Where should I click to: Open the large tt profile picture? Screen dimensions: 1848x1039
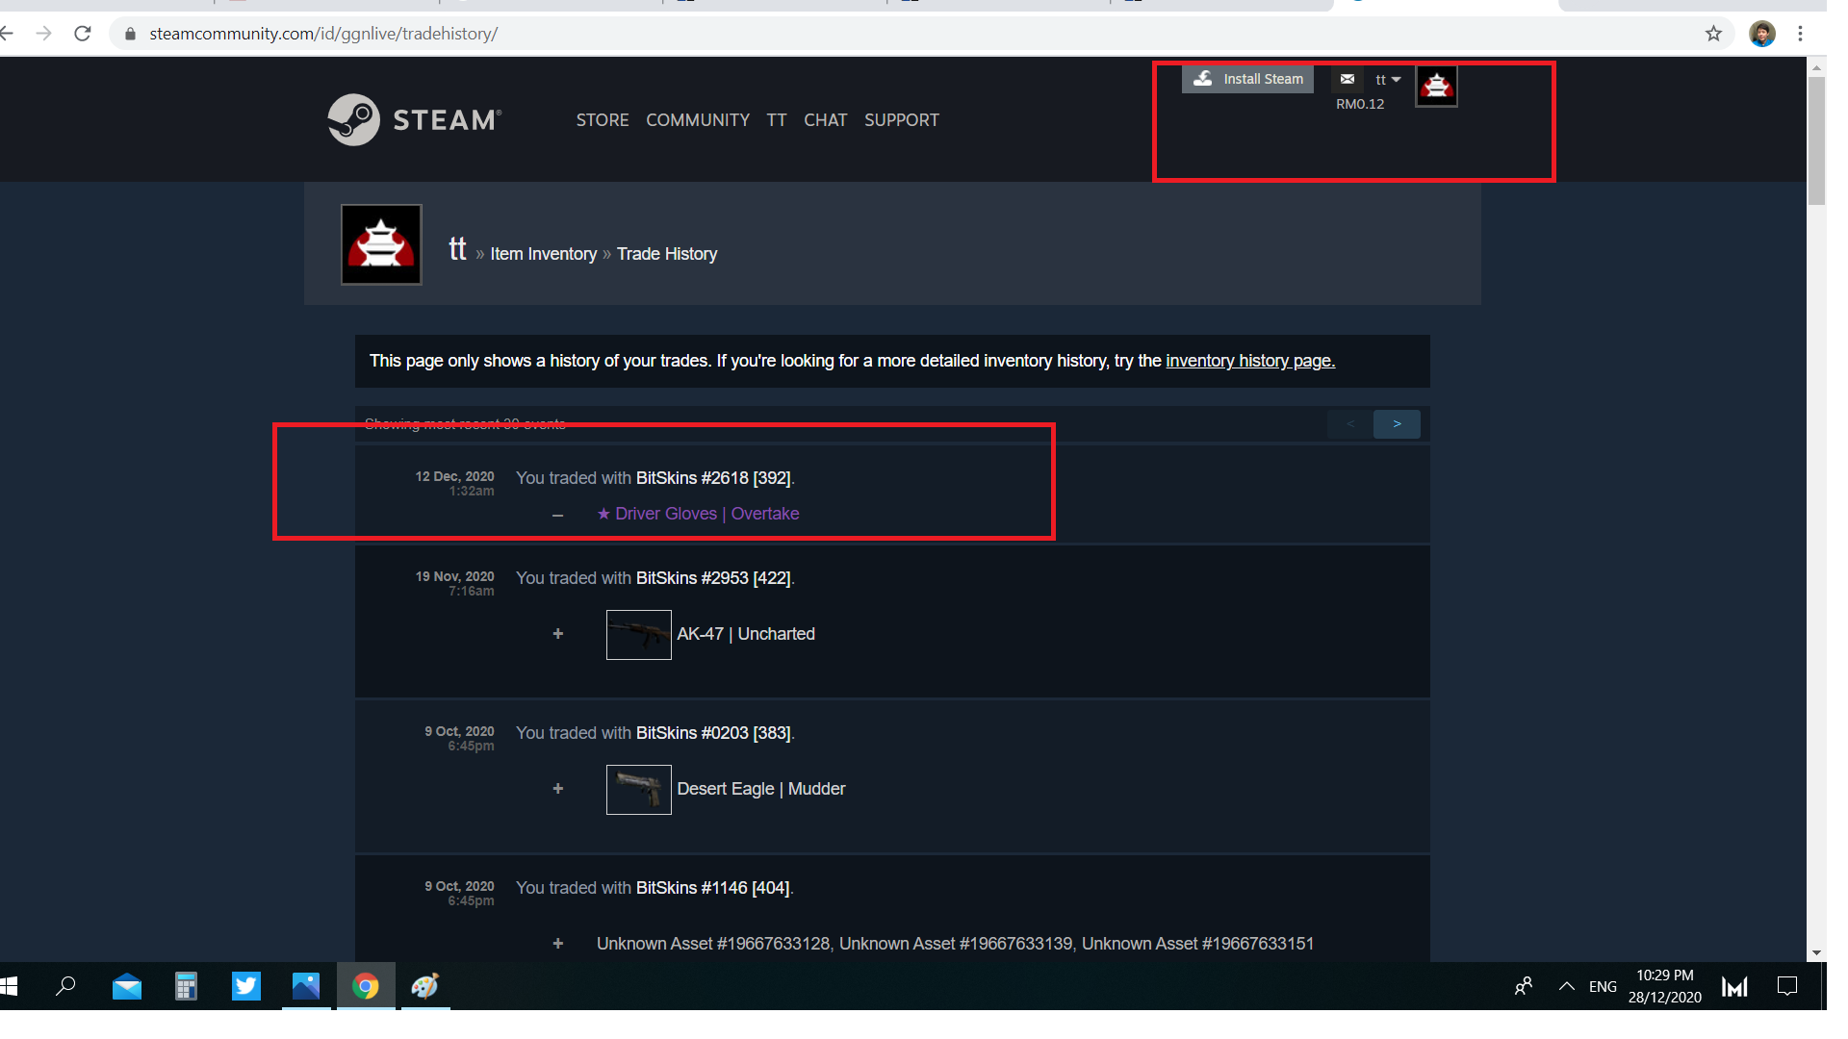[x=381, y=244]
